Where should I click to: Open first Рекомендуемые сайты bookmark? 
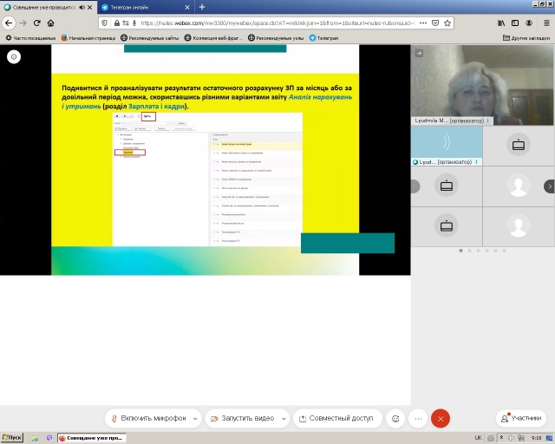point(149,38)
